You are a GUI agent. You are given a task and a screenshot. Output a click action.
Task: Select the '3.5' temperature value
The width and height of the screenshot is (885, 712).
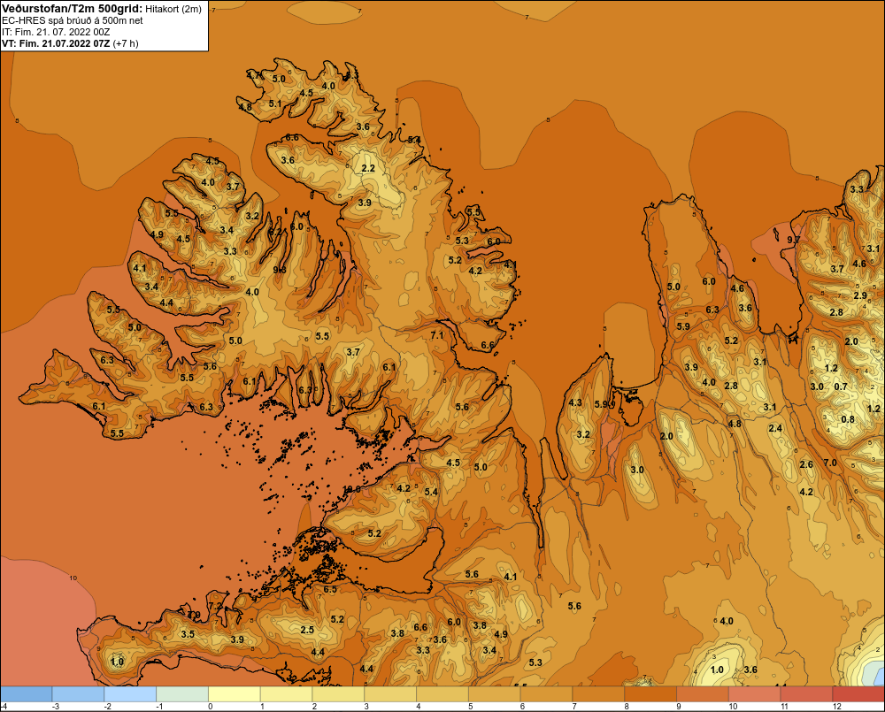(x=188, y=634)
